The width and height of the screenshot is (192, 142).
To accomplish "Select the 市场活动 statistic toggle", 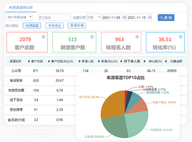I will click(54, 26).
